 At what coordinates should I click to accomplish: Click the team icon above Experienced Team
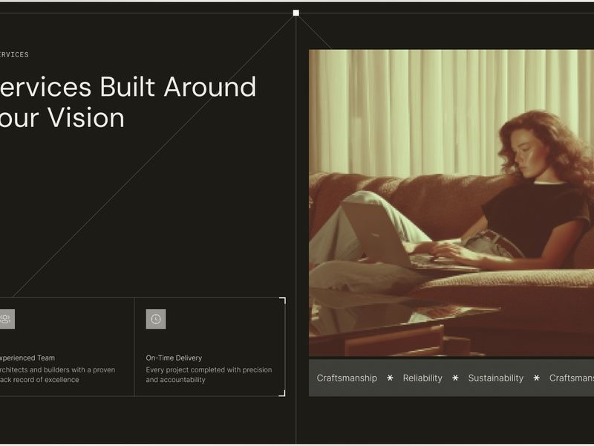tap(7, 319)
